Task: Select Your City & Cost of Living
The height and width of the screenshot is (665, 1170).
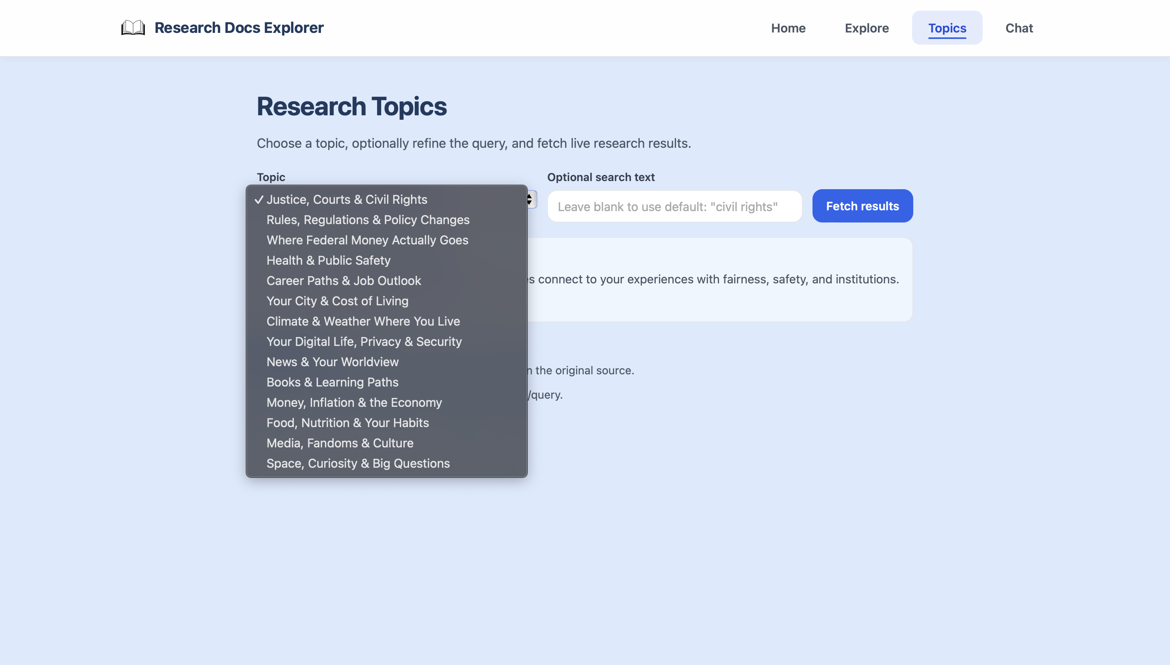Action: click(x=337, y=301)
